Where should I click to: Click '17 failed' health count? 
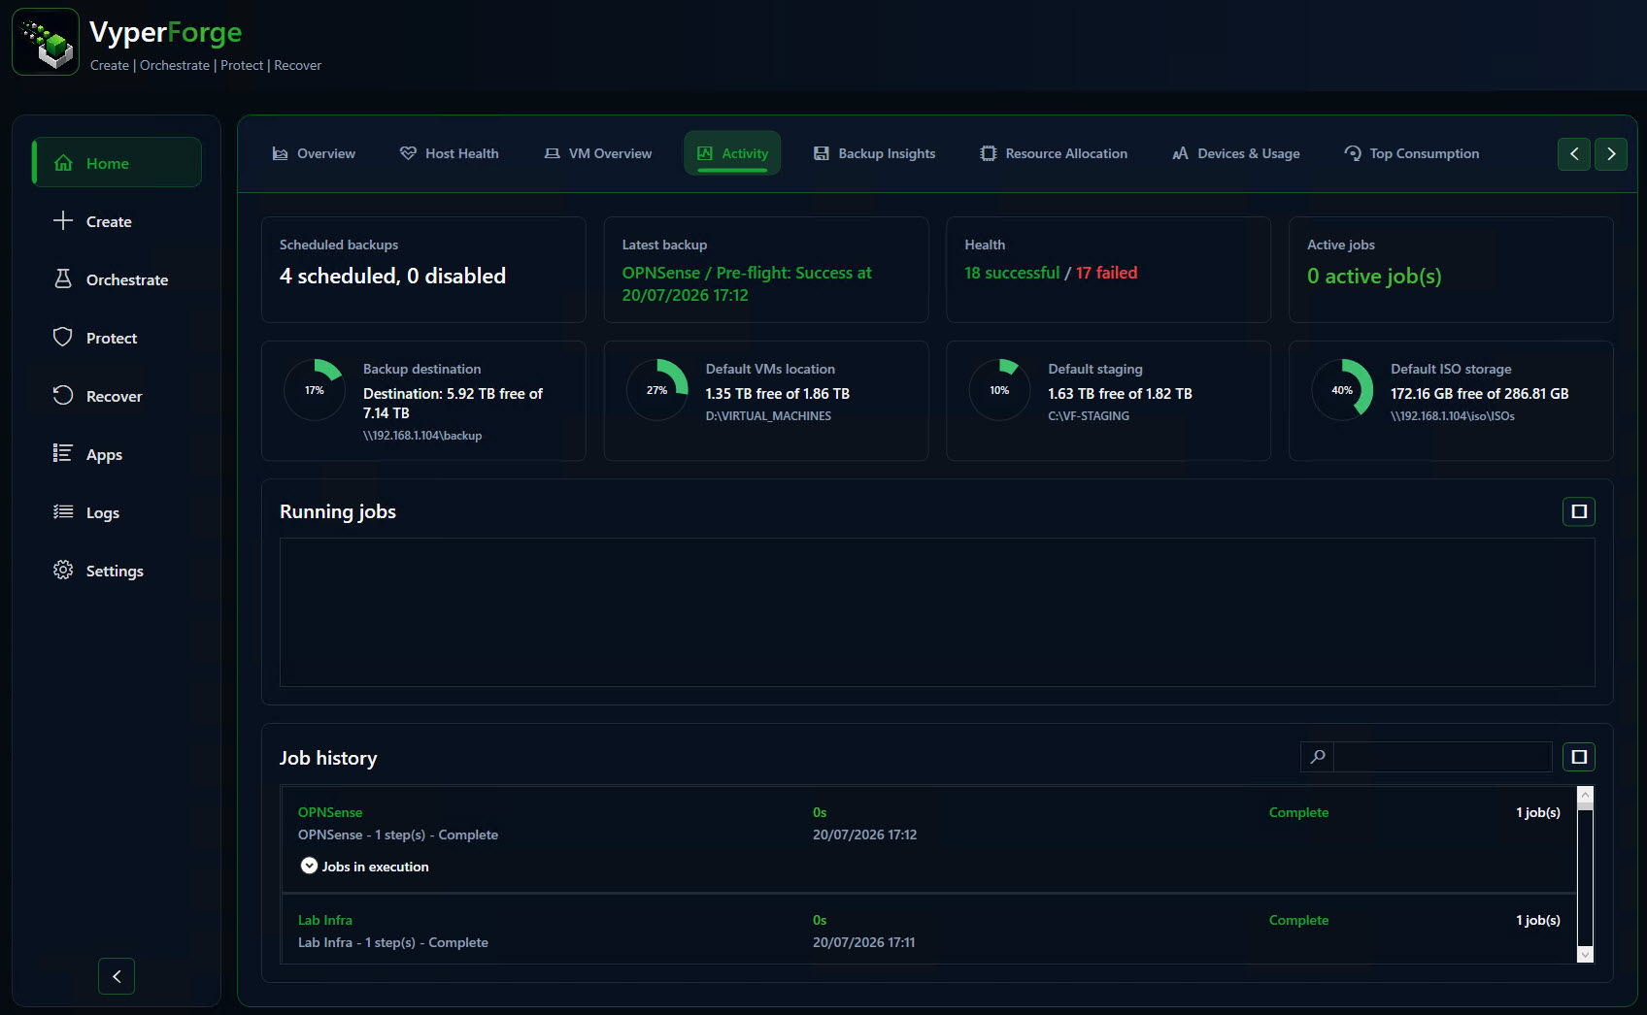1106,273
